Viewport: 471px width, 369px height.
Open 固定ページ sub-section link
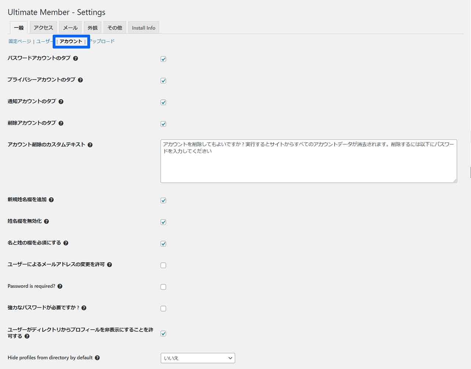point(20,41)
